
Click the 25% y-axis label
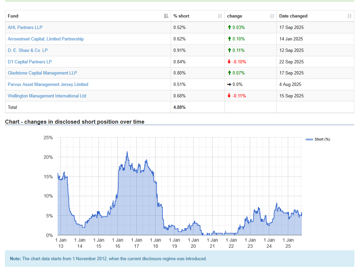coord(48,138)
